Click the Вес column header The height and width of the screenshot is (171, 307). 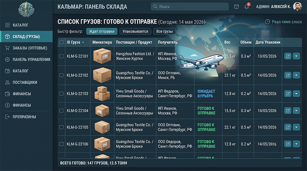click(227, 42)
